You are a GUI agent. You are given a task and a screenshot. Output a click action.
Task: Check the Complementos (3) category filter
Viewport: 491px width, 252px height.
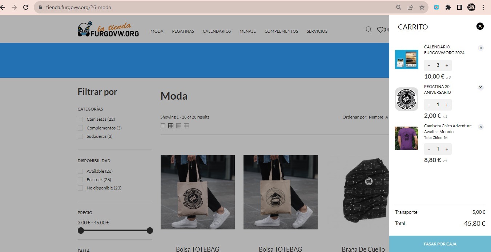[80, 128]
